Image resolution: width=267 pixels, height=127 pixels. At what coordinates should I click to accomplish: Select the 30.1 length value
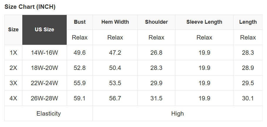click(248, 98)
